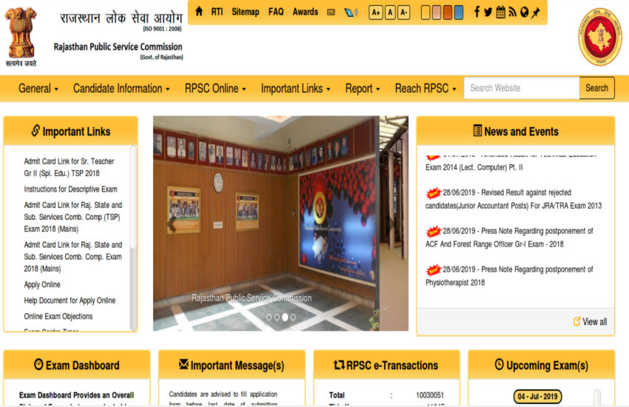629x407 pixels.
Task: Go to the Awards menu item
Action: pyautogui.click(x=305, y=12)
